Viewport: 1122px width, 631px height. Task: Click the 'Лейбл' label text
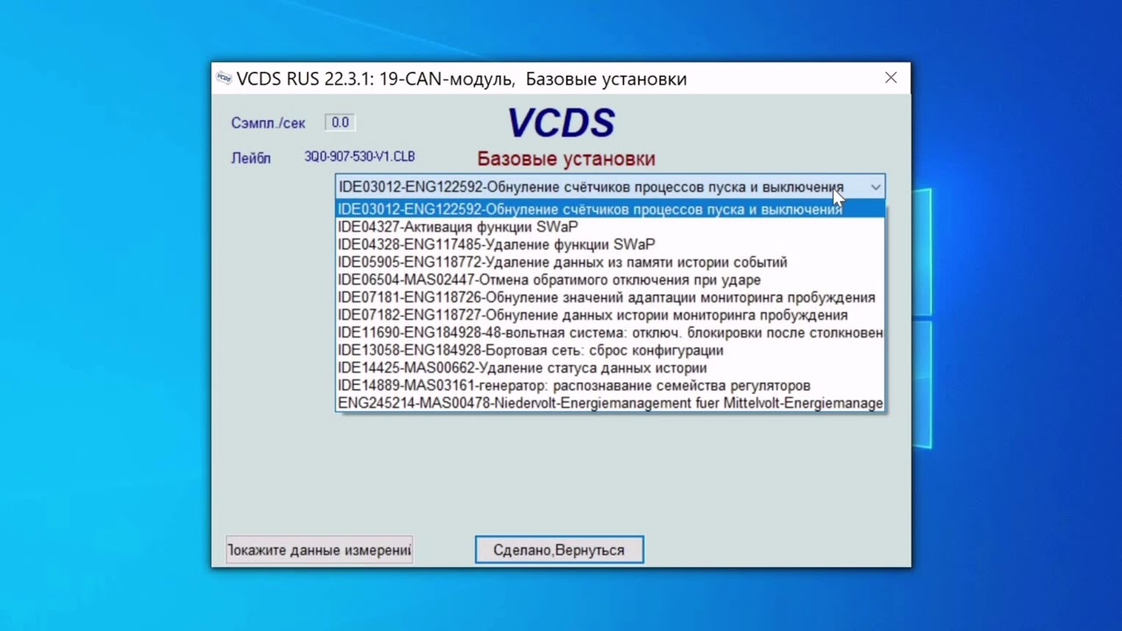pyautogui.click(x=251, y=159)
